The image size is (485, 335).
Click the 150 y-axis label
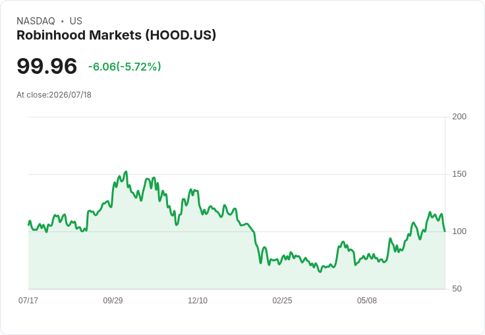tap(459, 174)
